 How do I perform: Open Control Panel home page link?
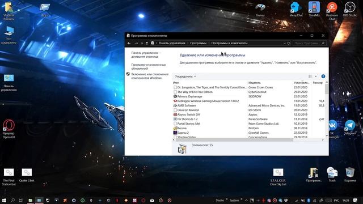[146, 54]
